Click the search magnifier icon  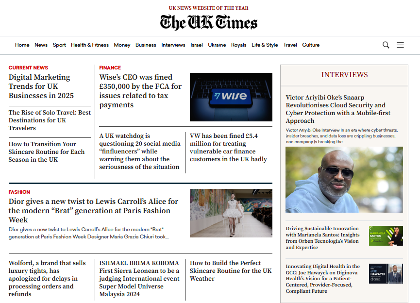click(x=386, y=45)
